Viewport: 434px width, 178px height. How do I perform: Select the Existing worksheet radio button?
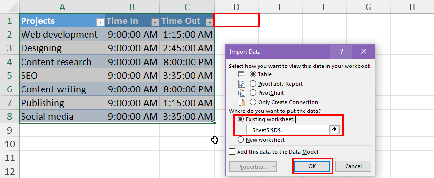pos(241,119)
